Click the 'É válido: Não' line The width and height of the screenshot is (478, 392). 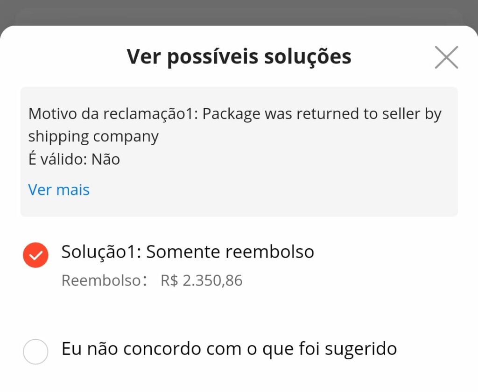(x=74, y=159)
